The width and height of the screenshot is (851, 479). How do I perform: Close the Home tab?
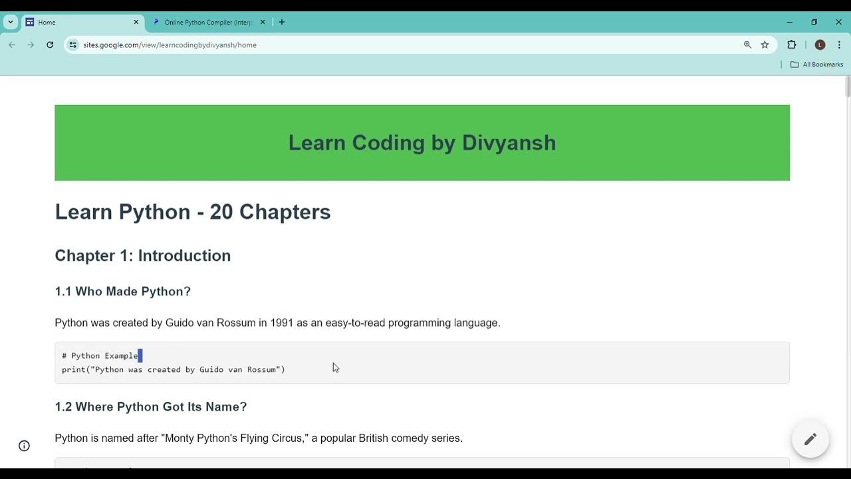click(136, 22)
